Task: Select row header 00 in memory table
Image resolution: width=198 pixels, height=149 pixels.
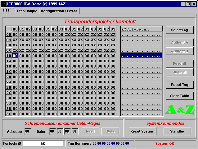Action: (x=9, y=35)
